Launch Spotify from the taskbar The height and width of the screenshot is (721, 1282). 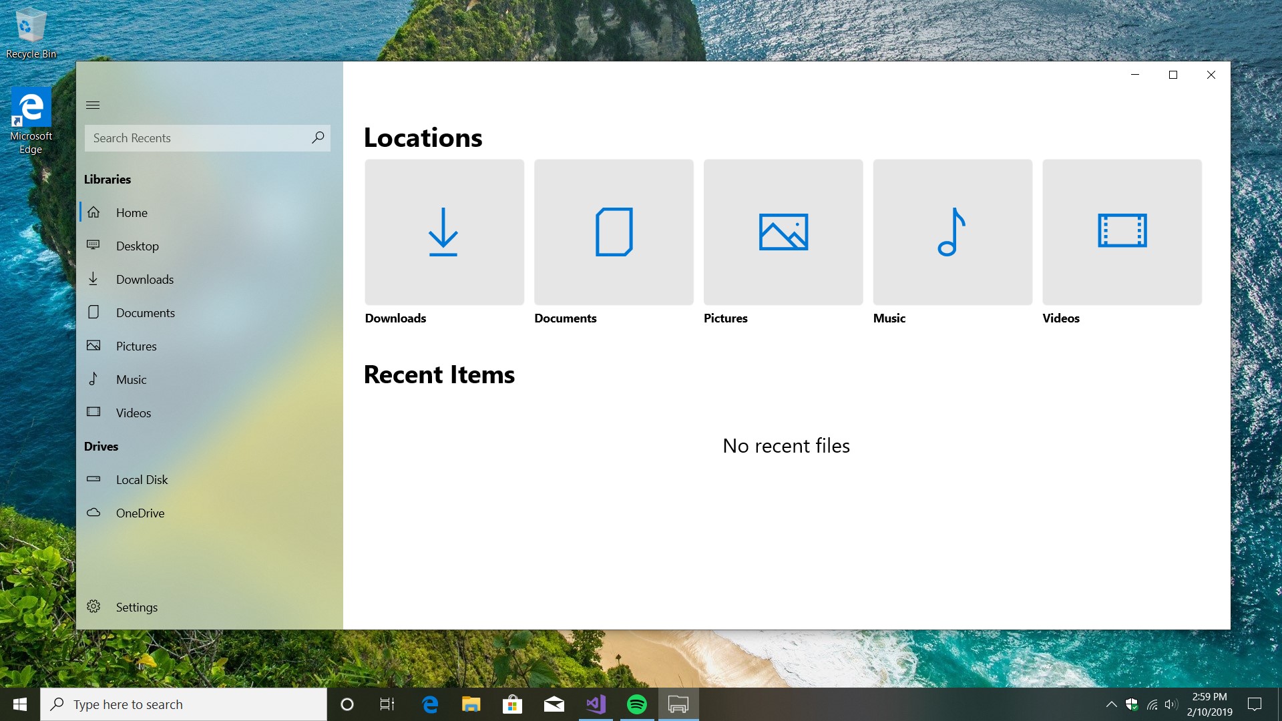pos(637,704)
